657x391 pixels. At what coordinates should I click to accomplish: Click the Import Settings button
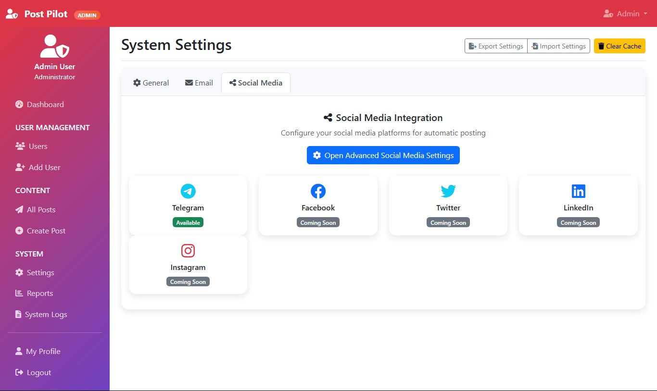pyautogui.click(x=558, y=46)
